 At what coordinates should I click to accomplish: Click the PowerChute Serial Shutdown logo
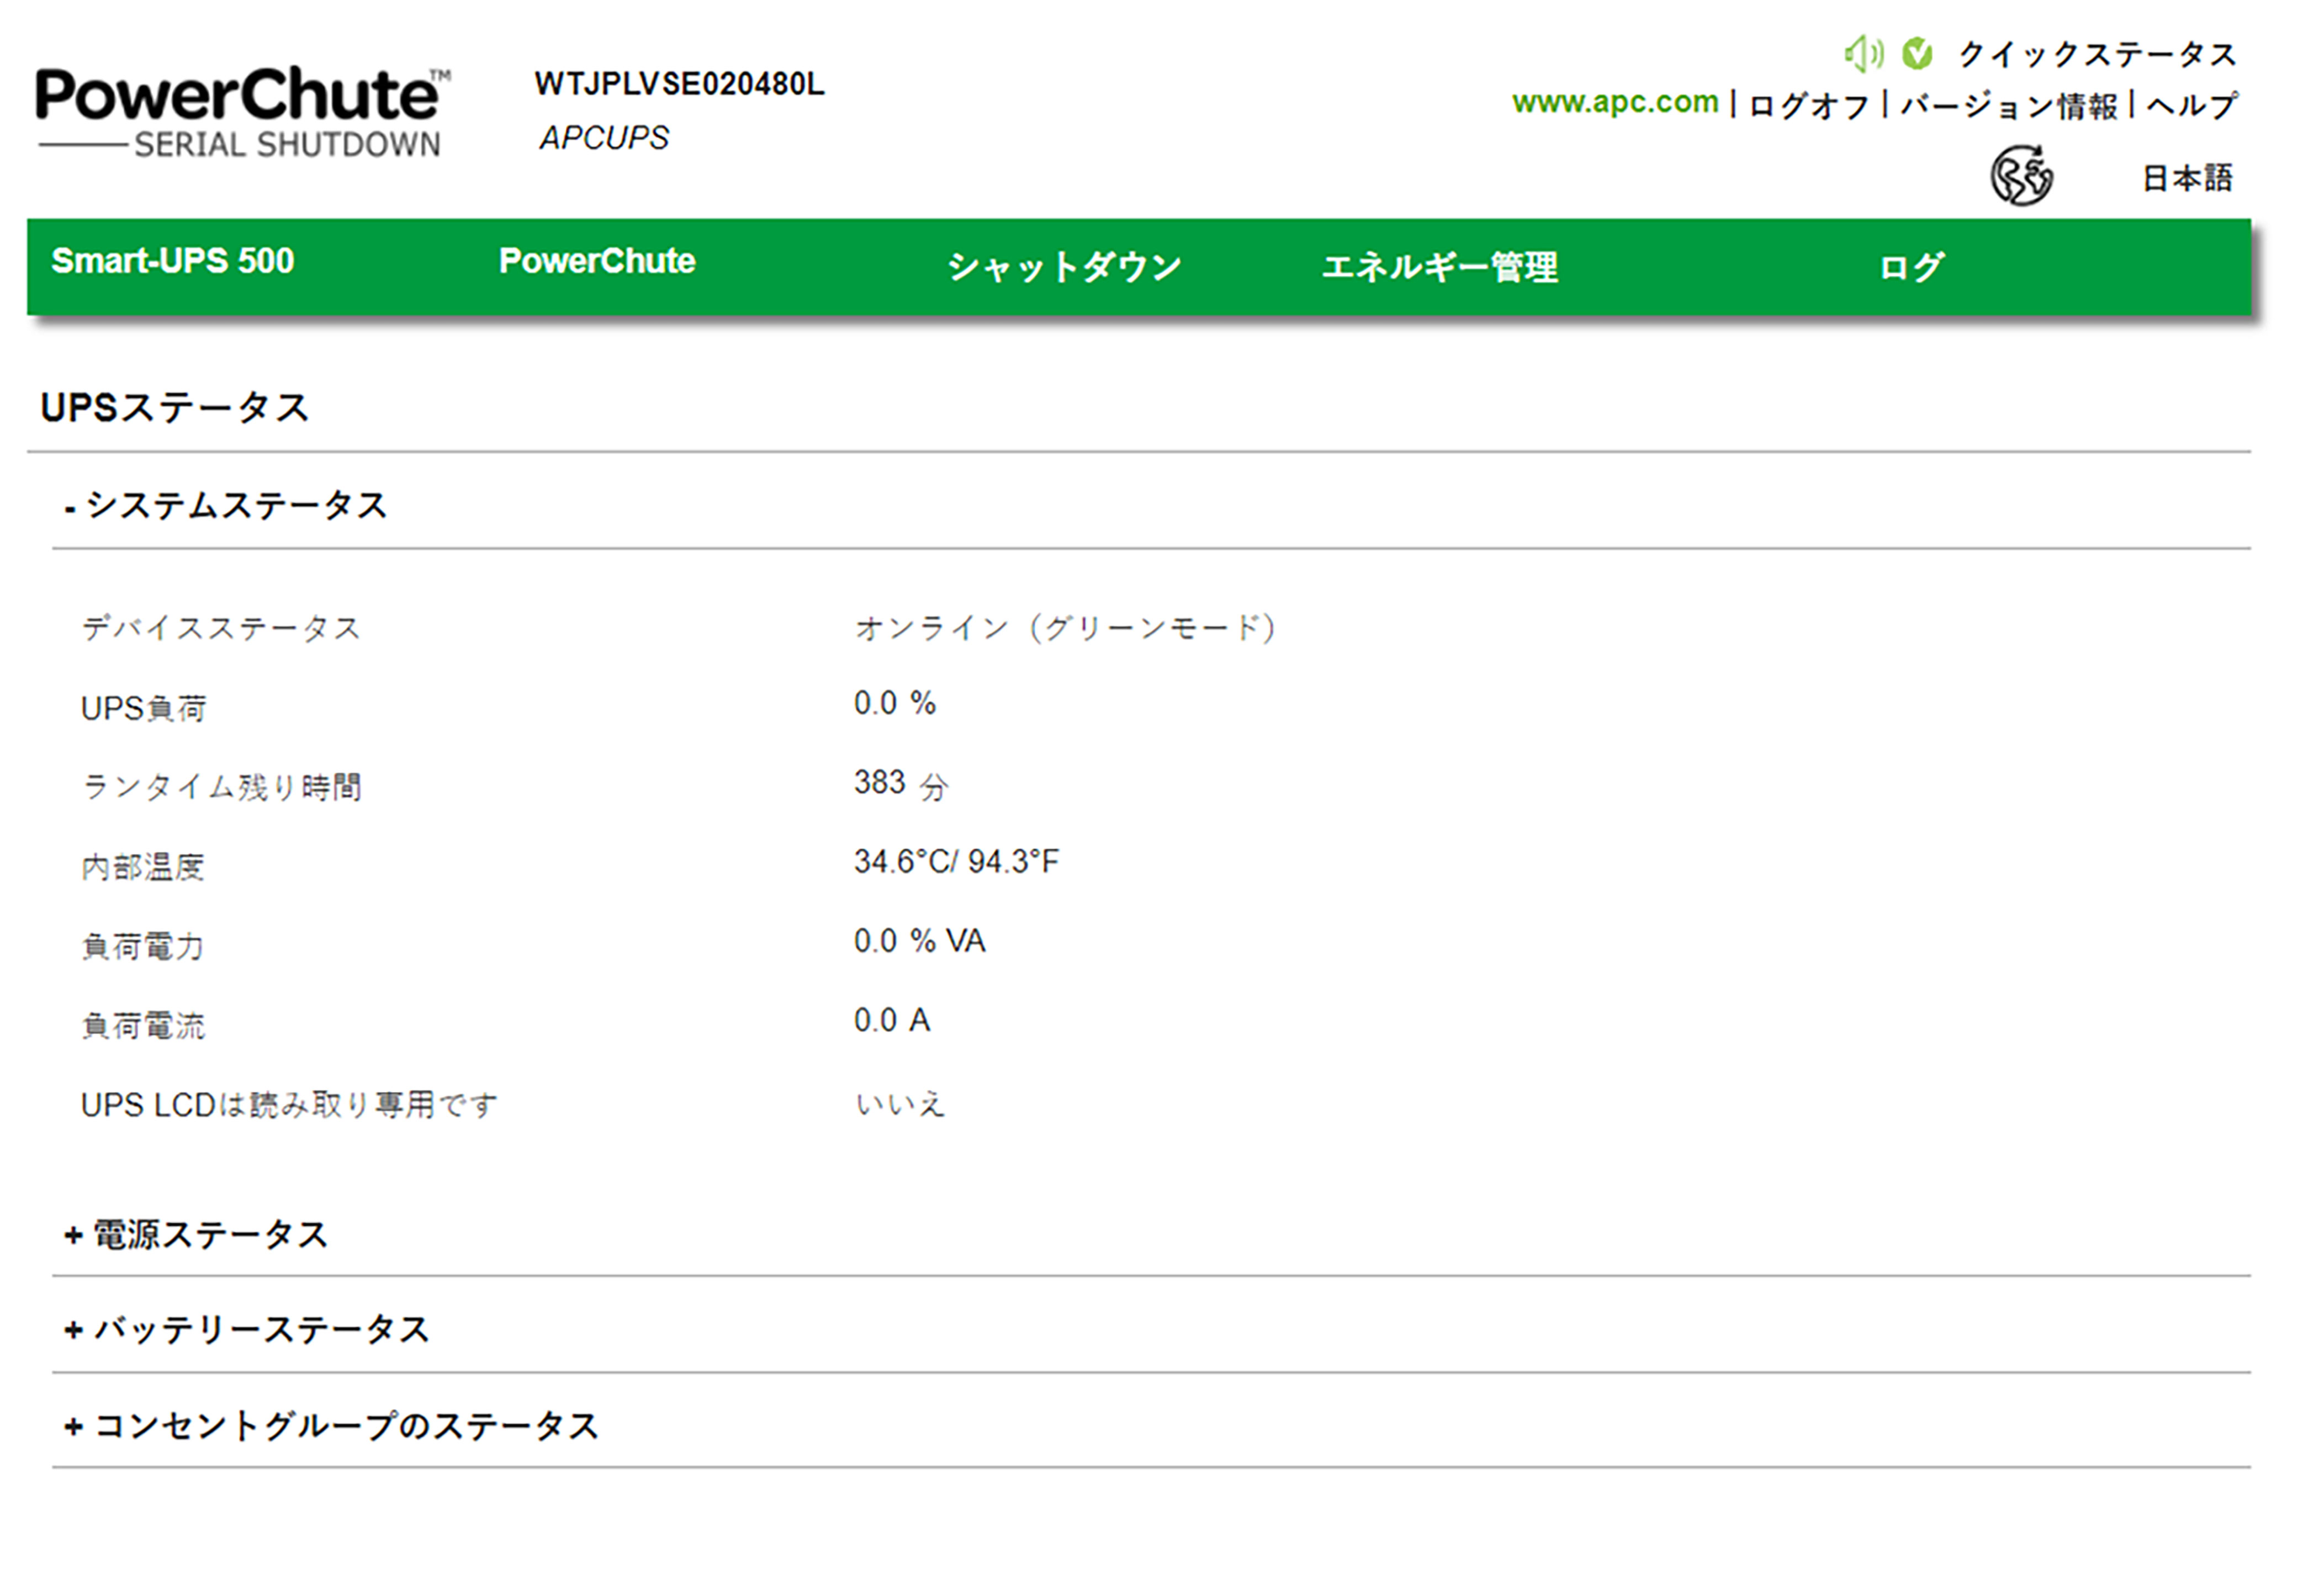[243, 112]
